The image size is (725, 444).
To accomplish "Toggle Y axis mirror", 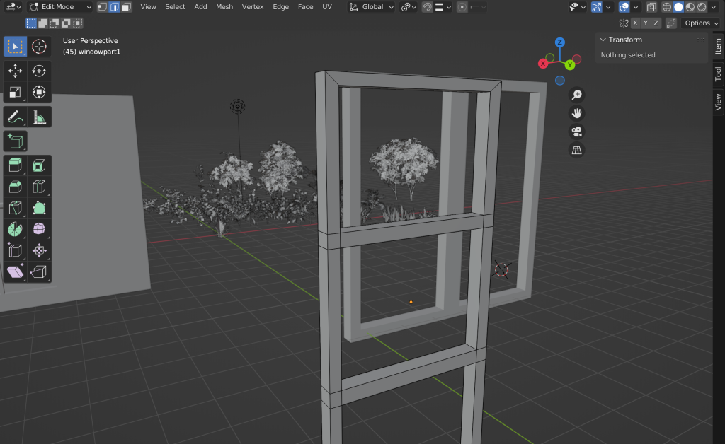I will click(x=646, y=23).
